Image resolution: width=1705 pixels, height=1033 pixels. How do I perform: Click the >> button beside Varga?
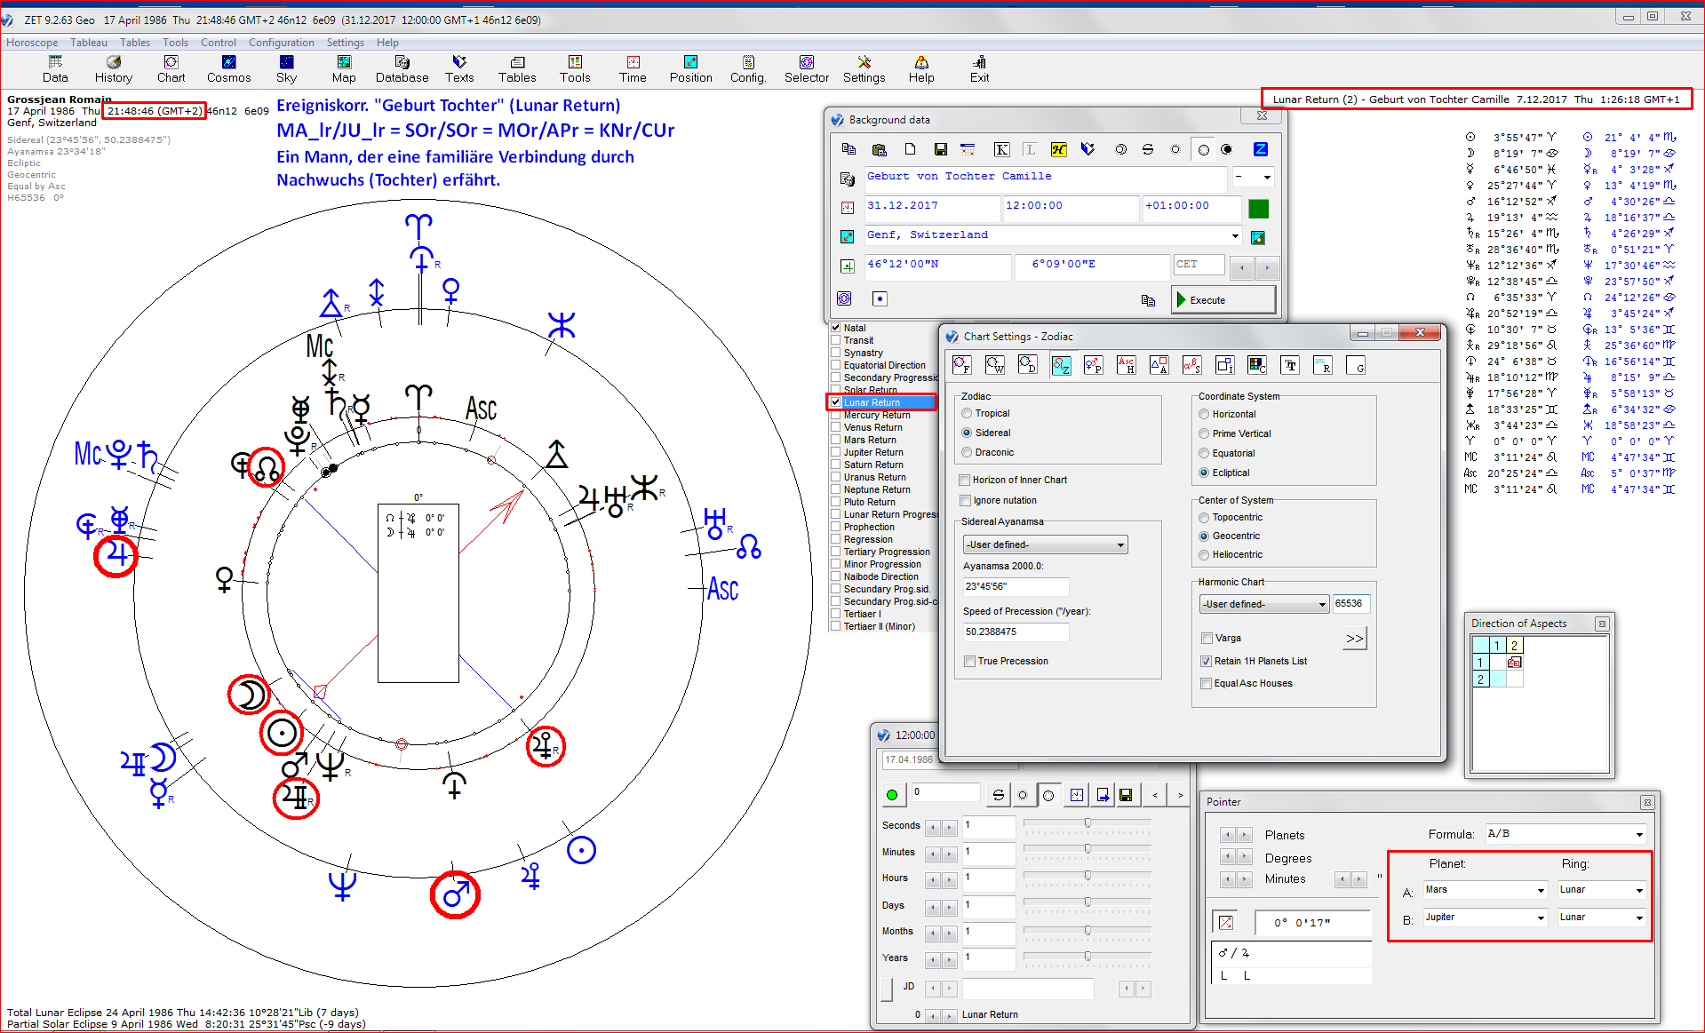1354,639
